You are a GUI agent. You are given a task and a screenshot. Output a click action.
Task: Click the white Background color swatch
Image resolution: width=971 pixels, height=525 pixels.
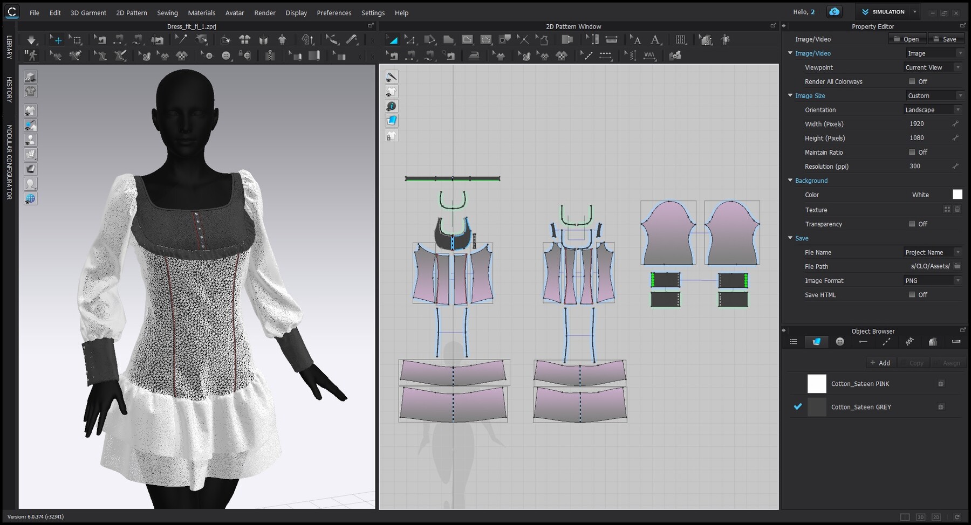pos(957,195)
